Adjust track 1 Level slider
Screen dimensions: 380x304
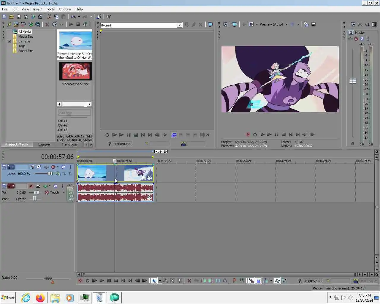point(50,173)
